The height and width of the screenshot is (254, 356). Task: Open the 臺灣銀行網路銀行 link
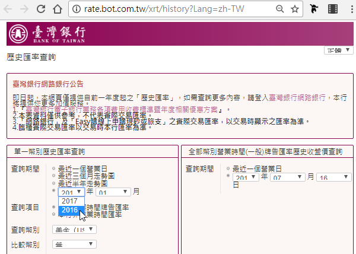click(x=297, y=97)
